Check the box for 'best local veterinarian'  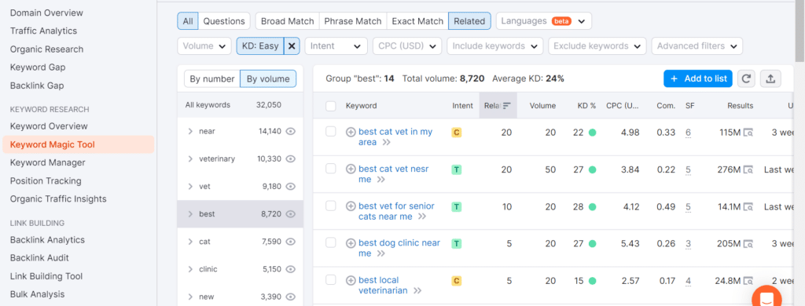click(x=331, y=280)
